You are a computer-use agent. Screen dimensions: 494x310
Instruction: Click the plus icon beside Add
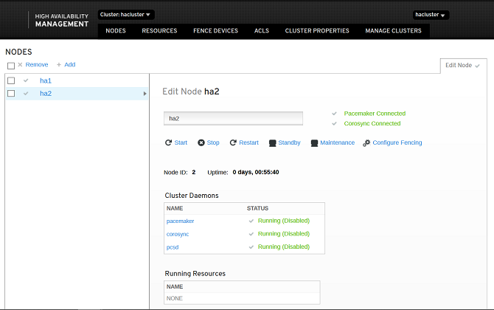58,65
